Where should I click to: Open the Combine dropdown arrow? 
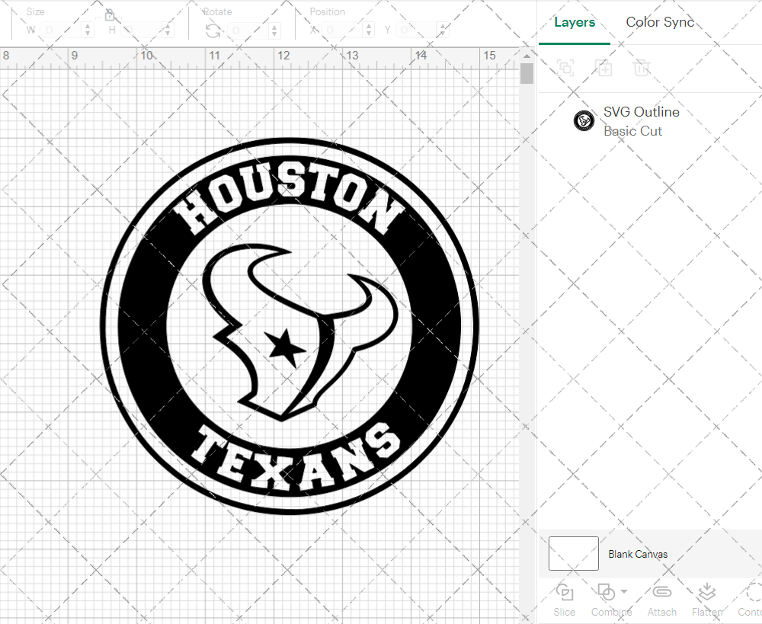(x=624, y=591)
